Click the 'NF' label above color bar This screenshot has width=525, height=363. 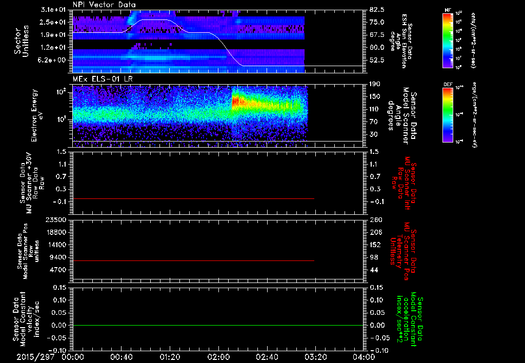pyautogui.click(x=448, y=10)
